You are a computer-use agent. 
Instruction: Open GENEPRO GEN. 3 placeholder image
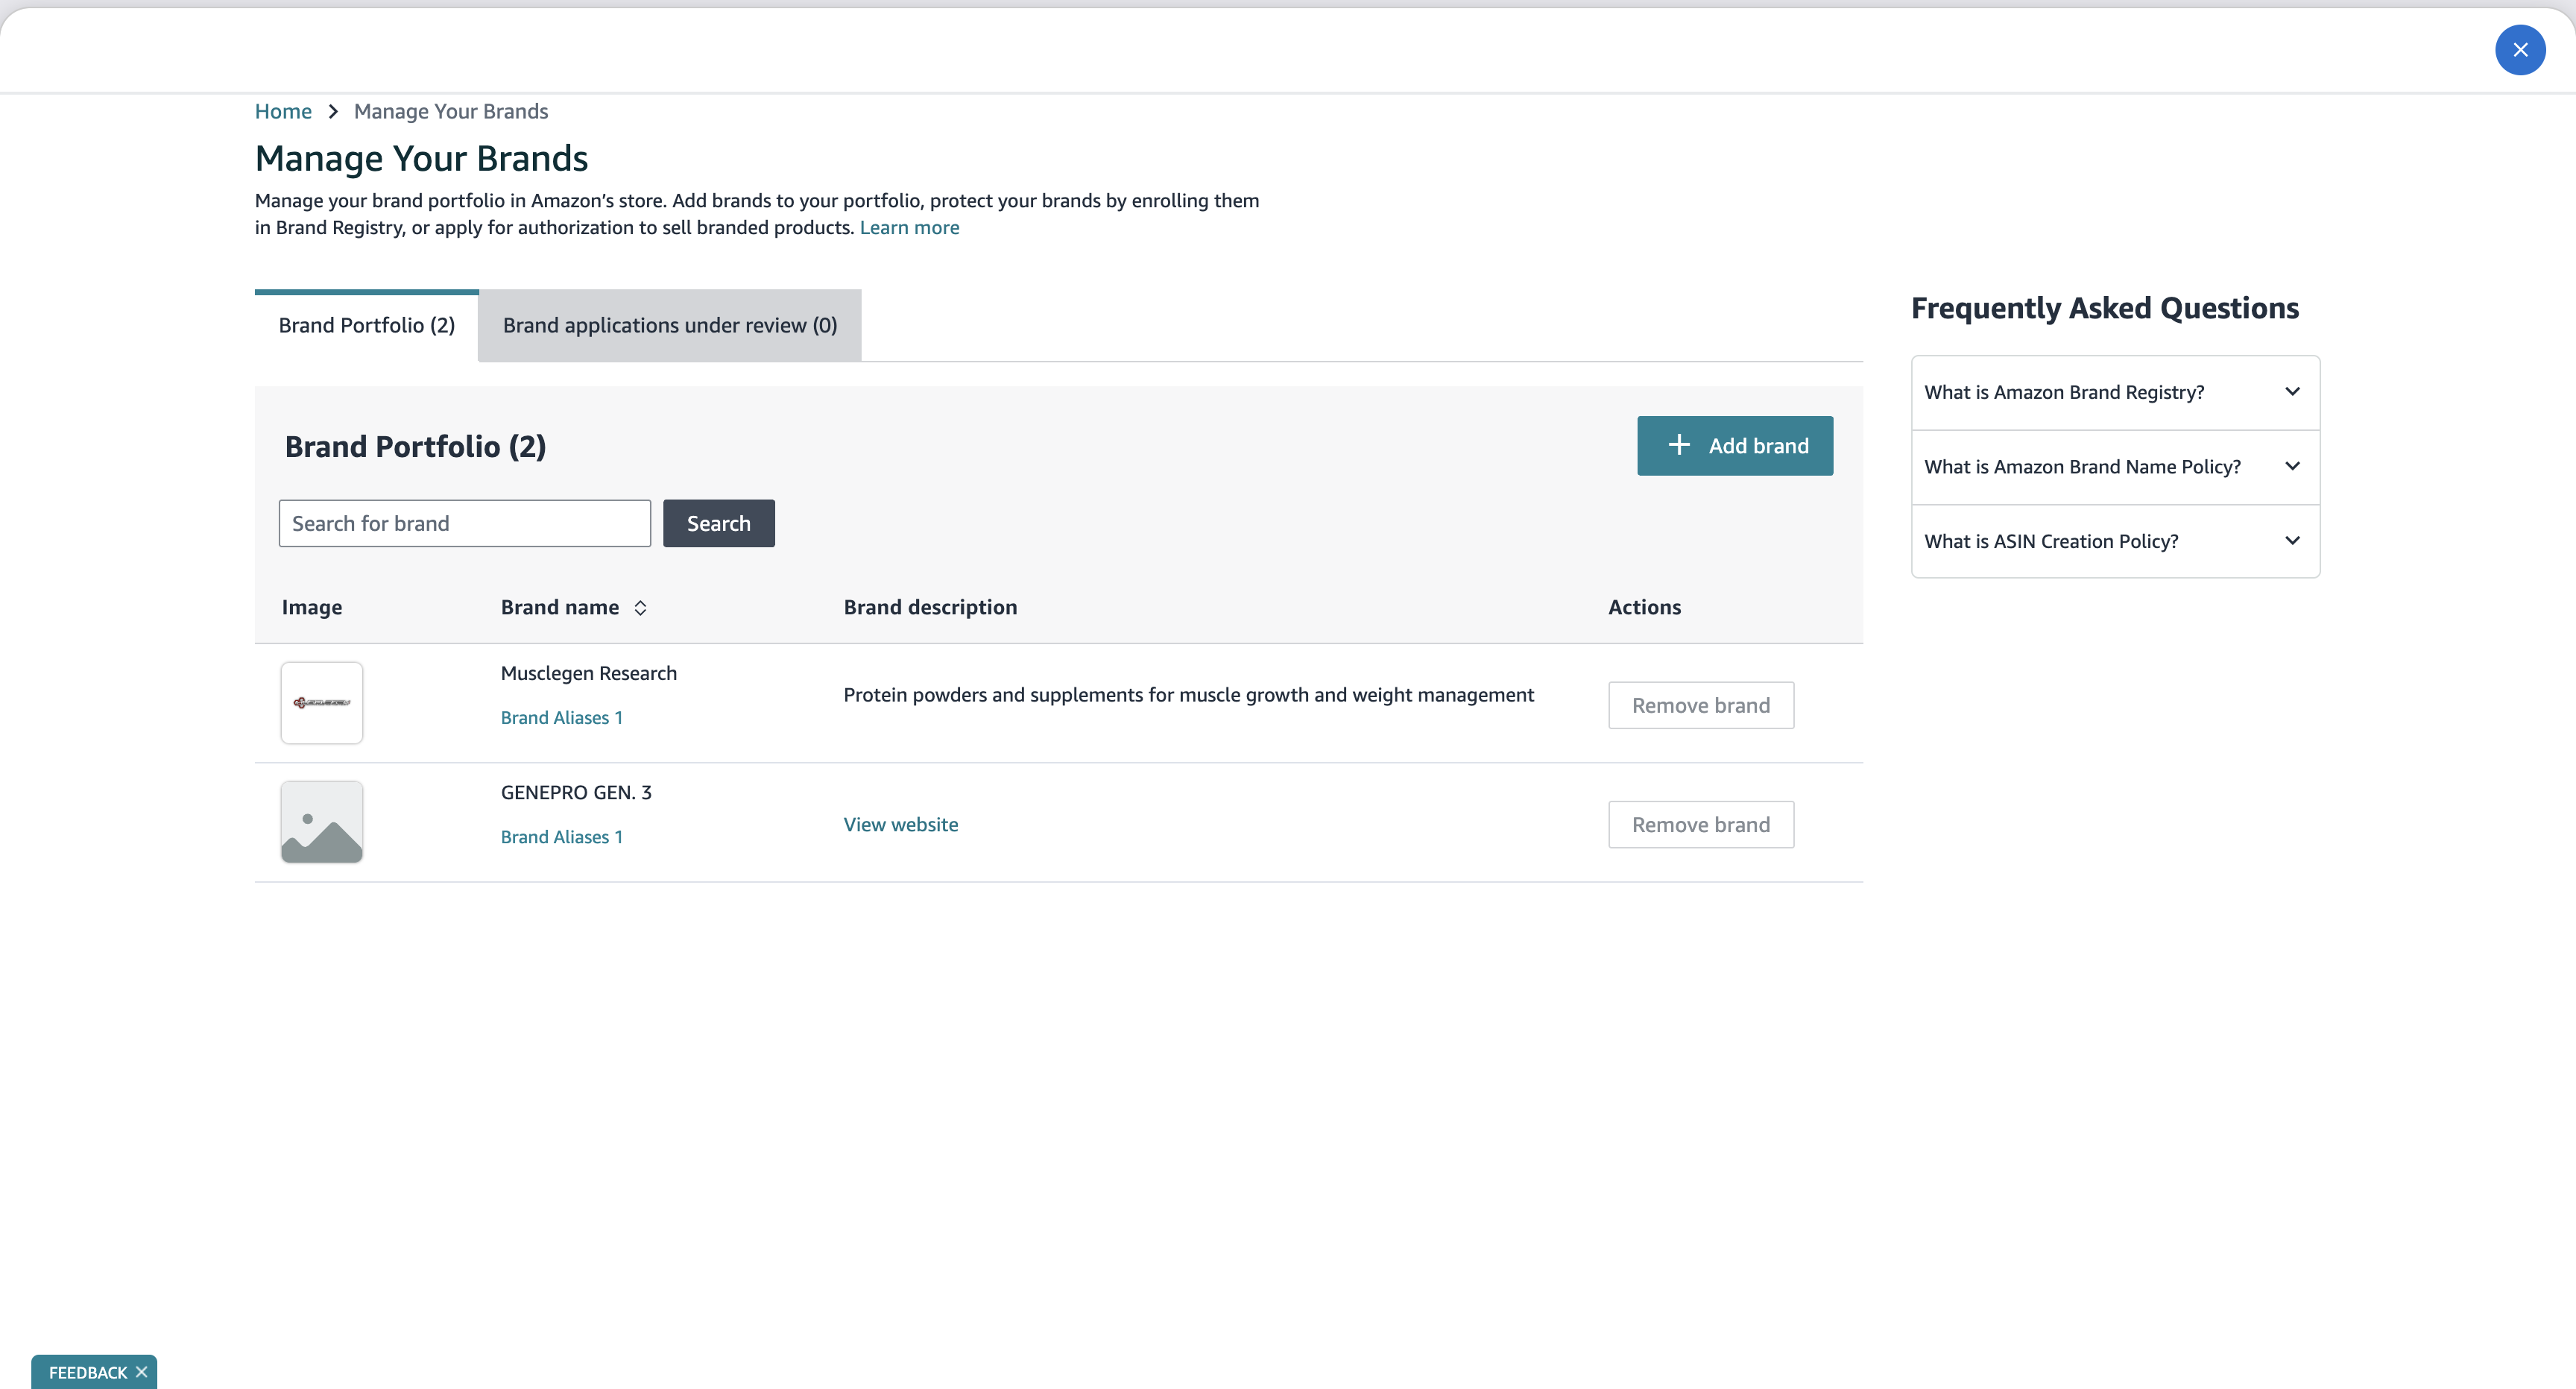pyautogui.click(x=322, y=822)
